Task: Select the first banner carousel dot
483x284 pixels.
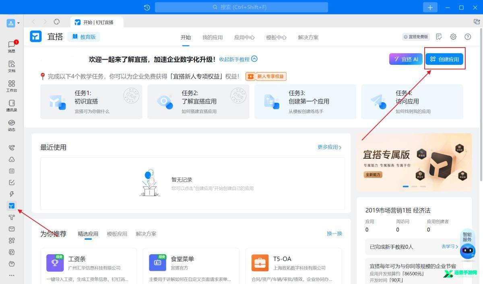Action: coord(406,187)
